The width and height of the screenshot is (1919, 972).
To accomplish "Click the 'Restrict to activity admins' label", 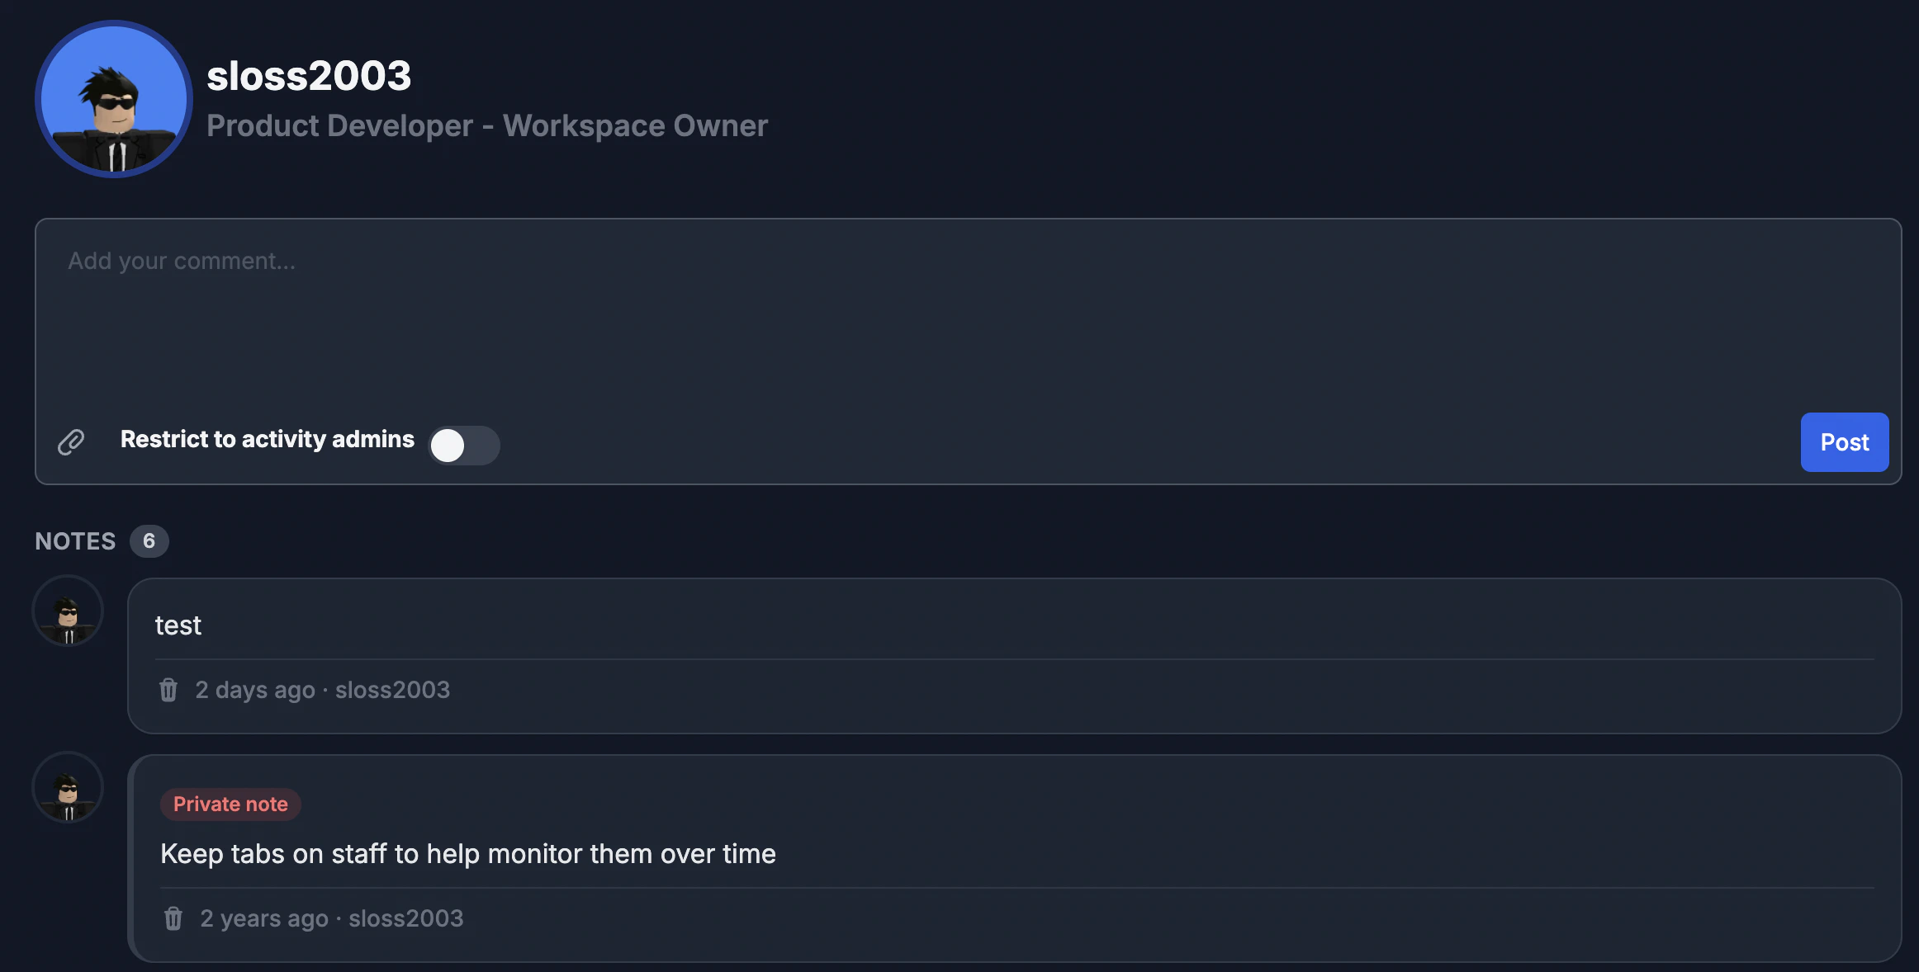I will [268, 439].
